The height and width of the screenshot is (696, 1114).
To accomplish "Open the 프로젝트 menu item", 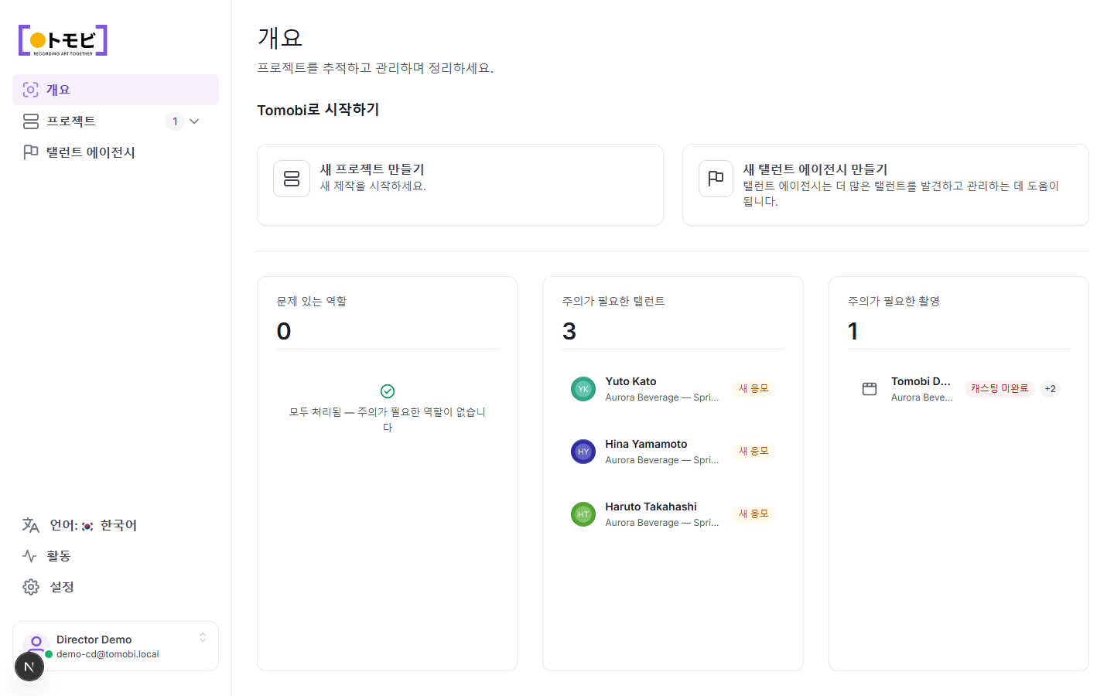I will [115, 121].
